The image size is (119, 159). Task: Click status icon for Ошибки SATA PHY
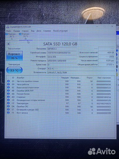[9, 91]
